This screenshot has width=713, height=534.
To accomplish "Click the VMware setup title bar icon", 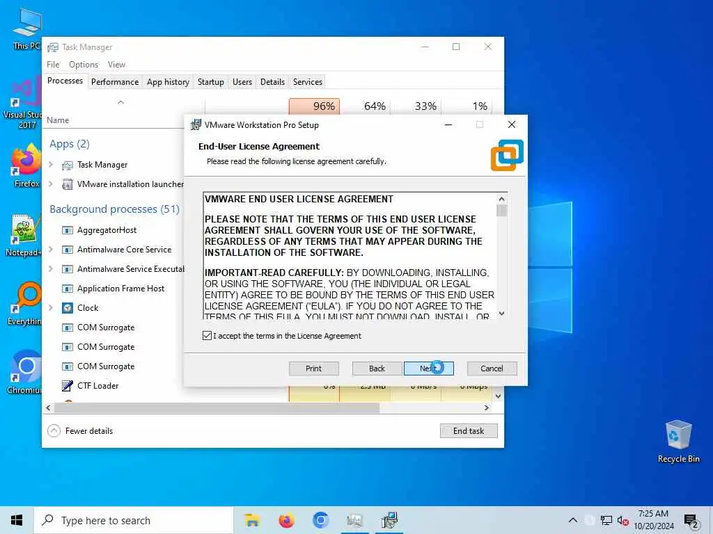I will coord(196,125).
